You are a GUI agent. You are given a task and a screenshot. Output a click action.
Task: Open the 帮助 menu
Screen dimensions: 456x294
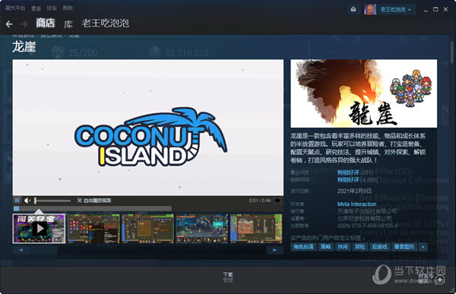(68, 8)
